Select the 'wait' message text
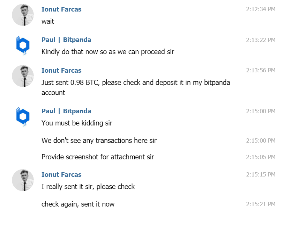 pyautogui.click(x=48, y=21)
